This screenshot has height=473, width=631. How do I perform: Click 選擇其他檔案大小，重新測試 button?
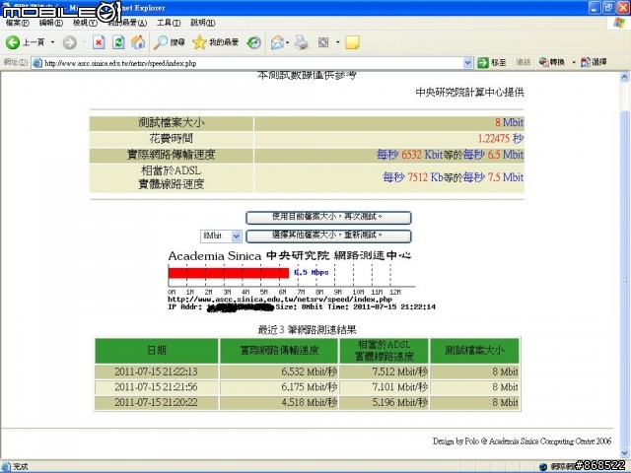pyautogui.click(x=328, y=236)
